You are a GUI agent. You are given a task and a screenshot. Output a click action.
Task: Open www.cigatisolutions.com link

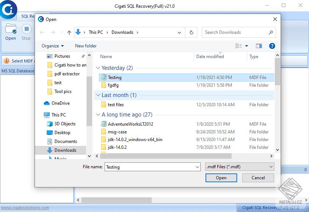25,208
